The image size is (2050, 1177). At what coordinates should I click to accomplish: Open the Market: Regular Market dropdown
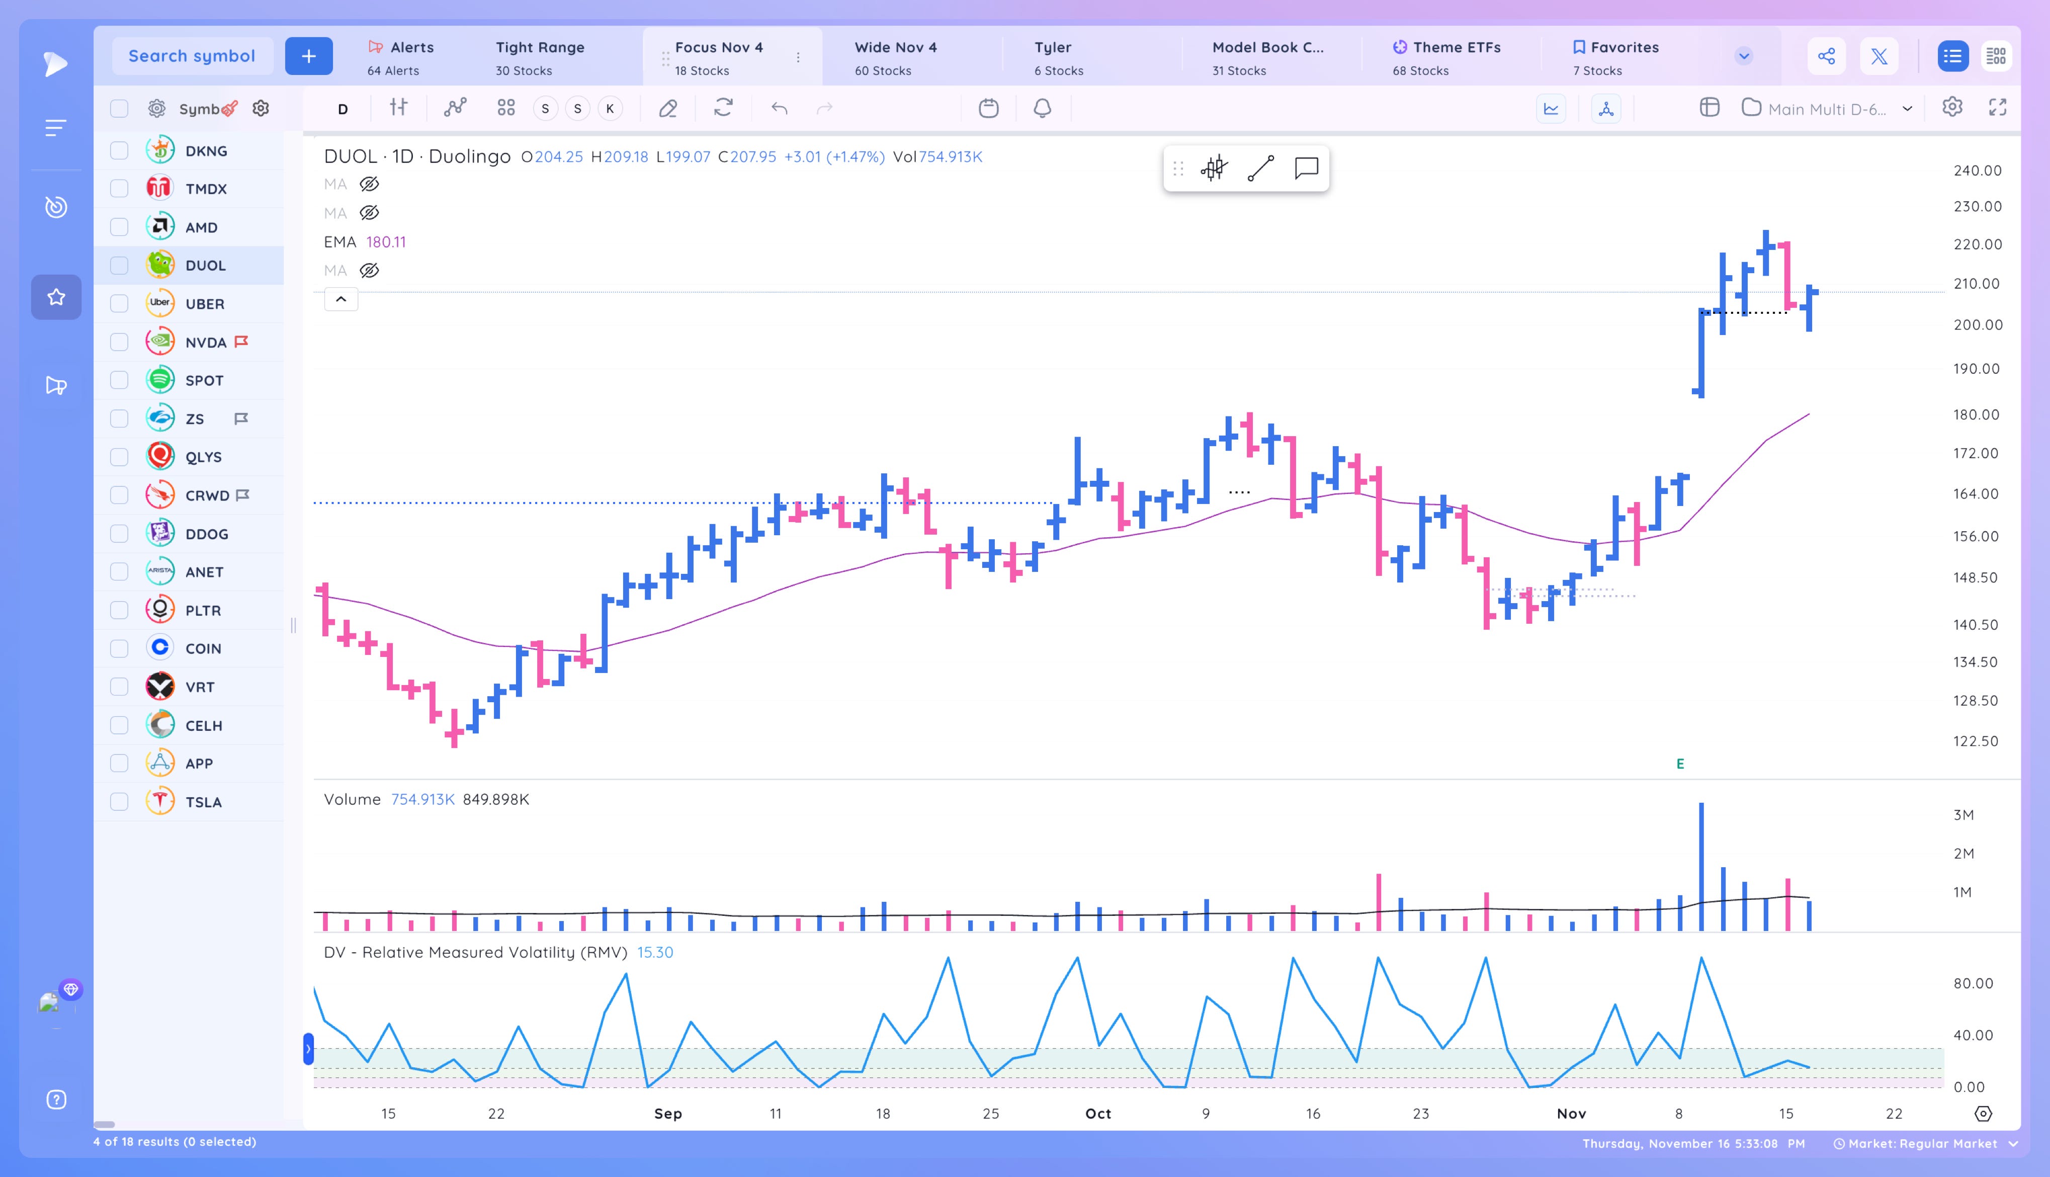coord(1926,1144)
